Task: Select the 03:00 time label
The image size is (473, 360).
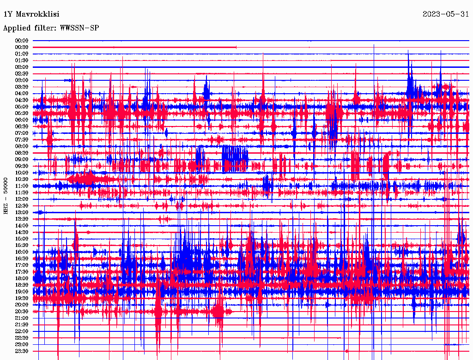Action: [x=21, y=80]
